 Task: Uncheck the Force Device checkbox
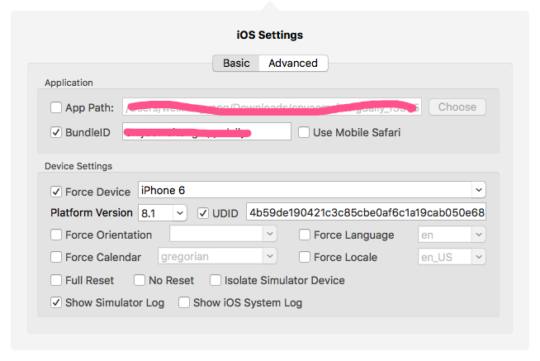[x=56, y=192]
